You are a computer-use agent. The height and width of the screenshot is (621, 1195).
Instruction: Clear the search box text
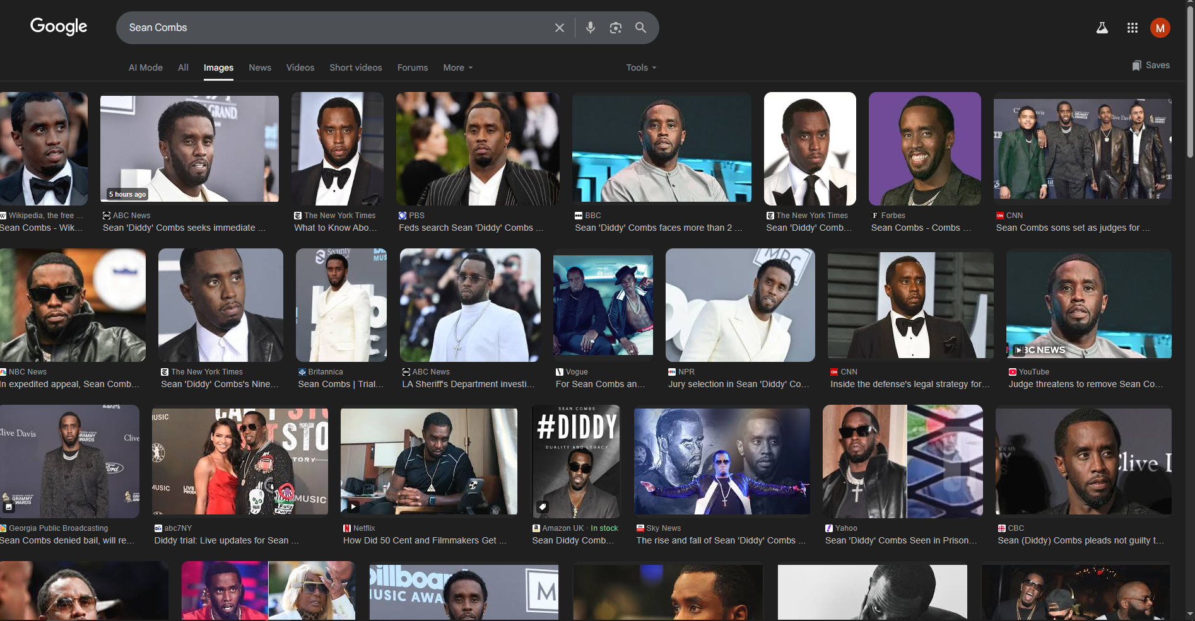point(559,28)
